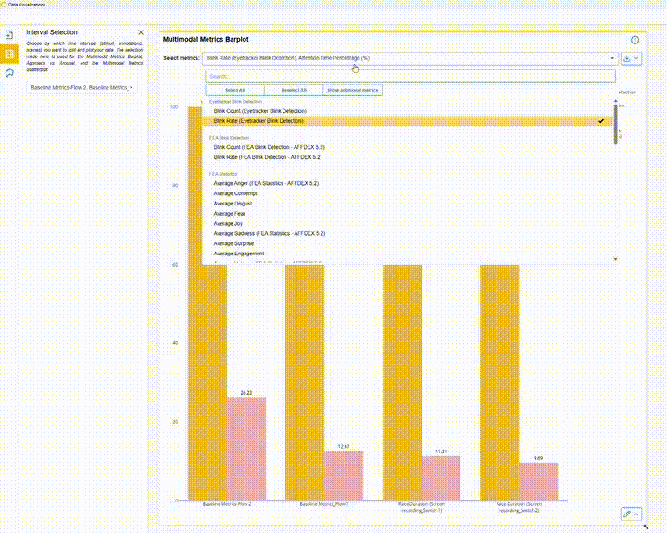This screenshot has width=667, height=533.
Task: Close the Interval Selection panel
Action: coord(141,32)
